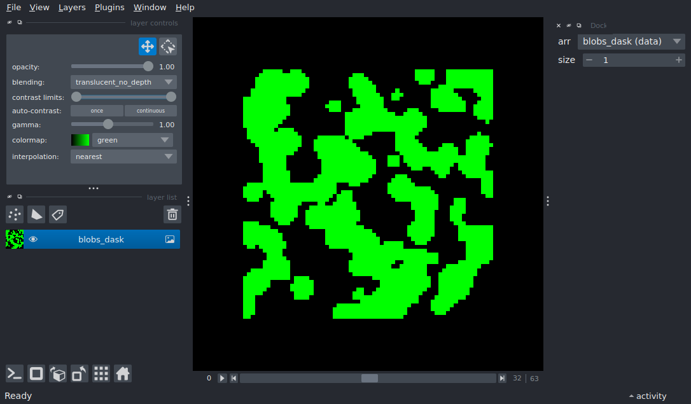Play the axis 0 animation
The height and width of the screenshot is (404, 691).
222,379
